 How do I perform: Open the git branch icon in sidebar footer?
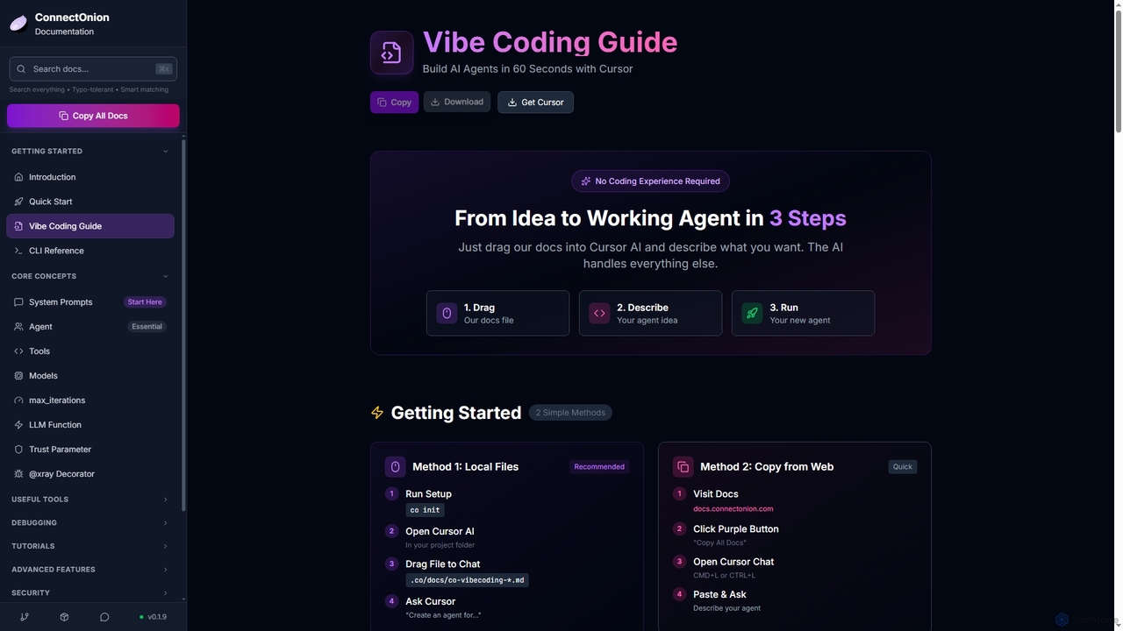click(x=25, y=617)
